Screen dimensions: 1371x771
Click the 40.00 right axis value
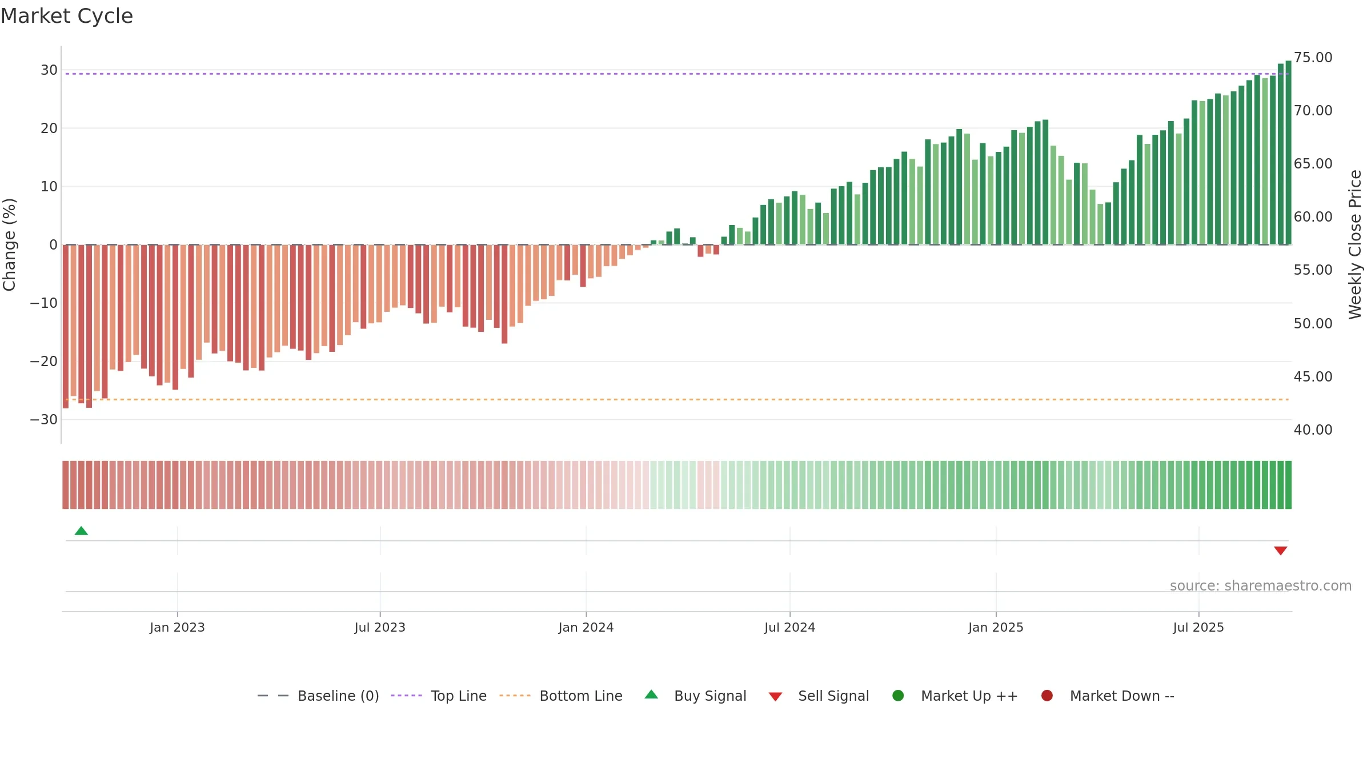pyautogui.click(x=1313, y=430)
